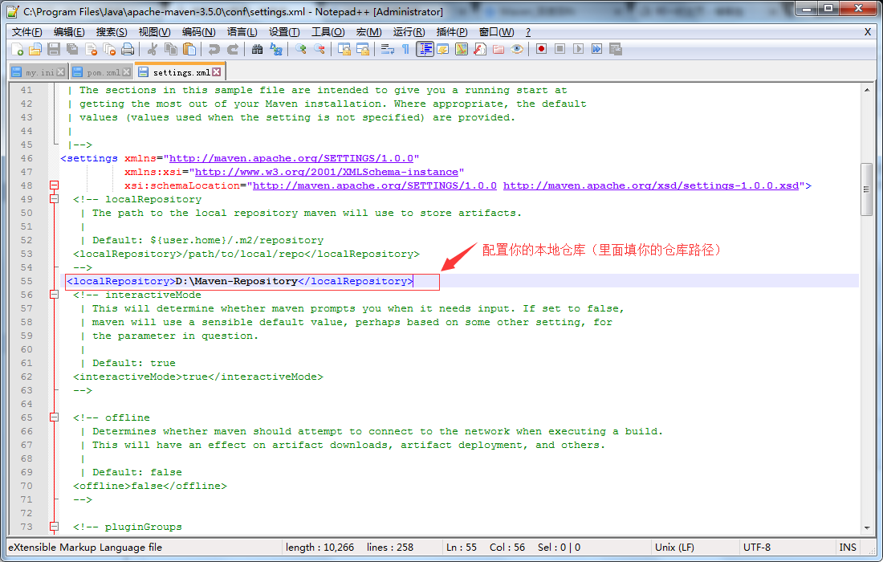Click scrollbar up arrow in editor
This screenshot has height=562, width=883.
coord(867,90)
